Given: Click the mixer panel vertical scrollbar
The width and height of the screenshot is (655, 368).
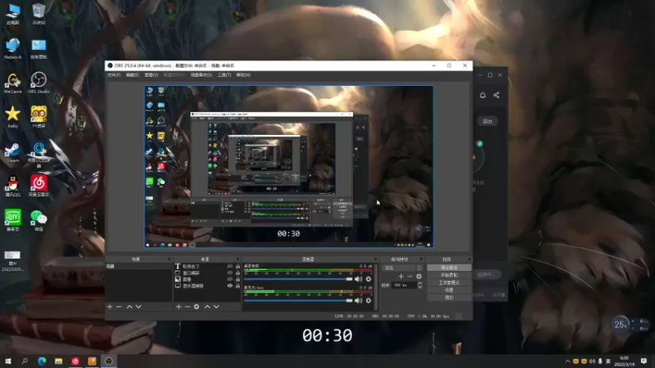Looking at the screenshot, I should (377, 287).
